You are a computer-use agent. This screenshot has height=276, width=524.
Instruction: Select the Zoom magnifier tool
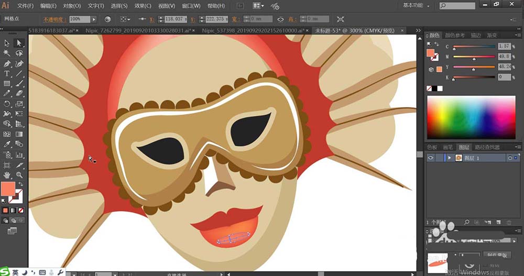pos(19,174)
